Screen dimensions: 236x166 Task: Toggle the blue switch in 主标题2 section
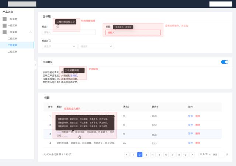(225, 62)
